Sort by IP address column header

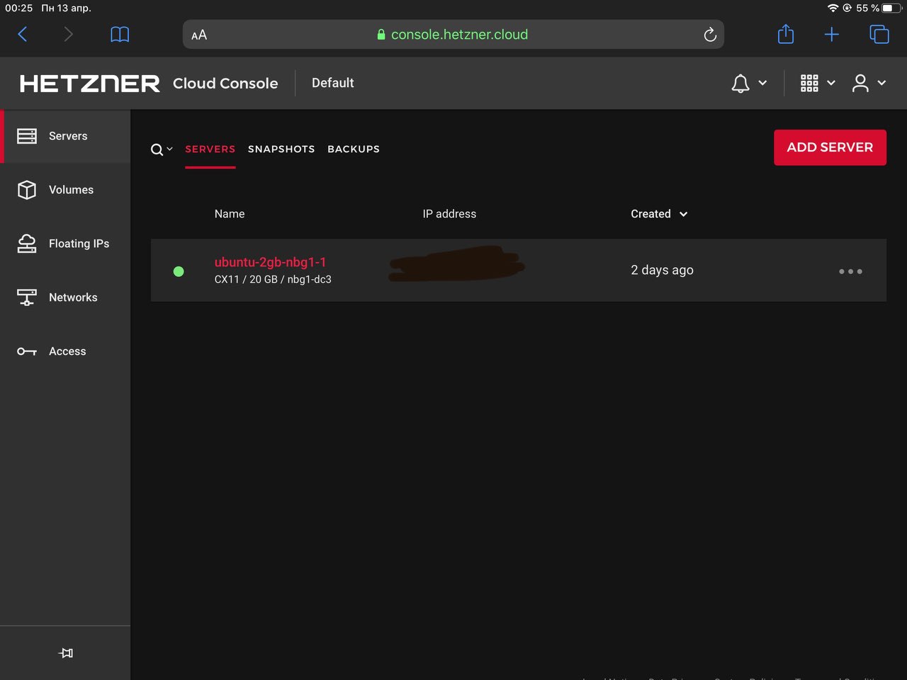[449, 214]
